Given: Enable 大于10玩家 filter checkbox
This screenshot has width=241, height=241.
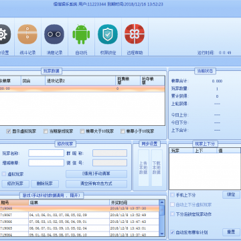Looking at the screenshot, I should tap(82, 131).
